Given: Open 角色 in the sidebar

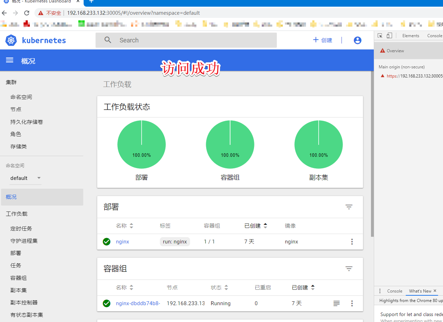Looking at the screenshot, I should pyautogui.click(x=16, y=134).
